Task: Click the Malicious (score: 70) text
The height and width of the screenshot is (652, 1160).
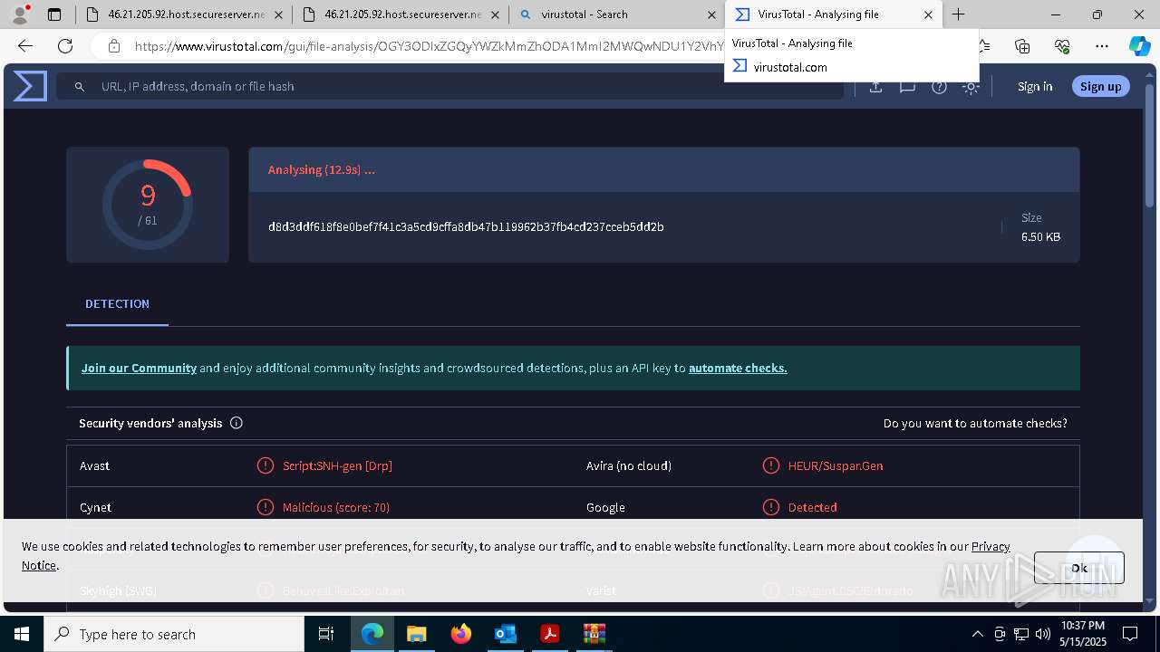Action: [x=336, y=507]
